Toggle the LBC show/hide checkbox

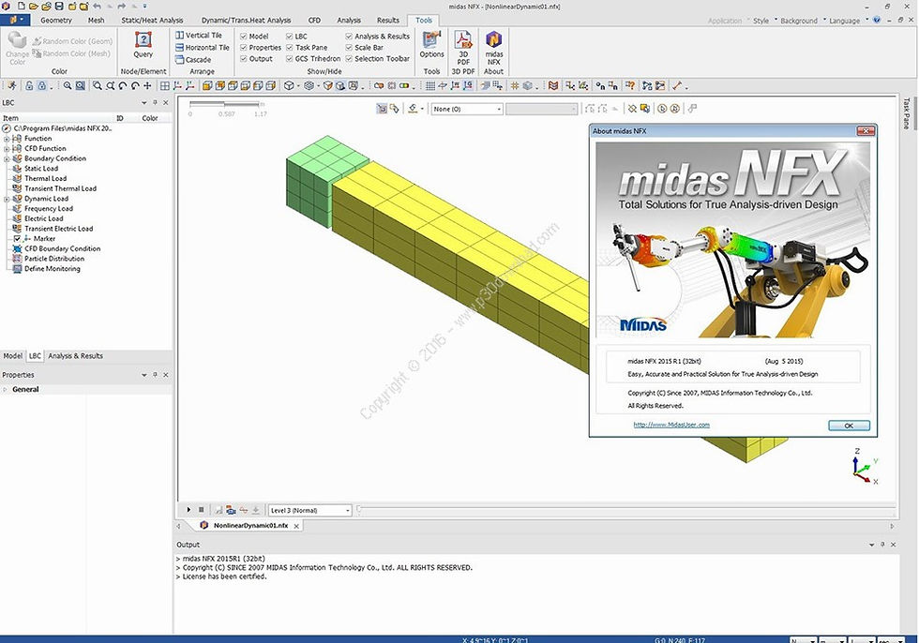pos(290,37)
